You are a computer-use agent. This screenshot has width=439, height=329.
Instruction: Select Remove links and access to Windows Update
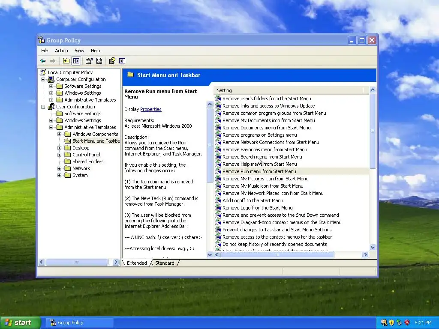268,106
